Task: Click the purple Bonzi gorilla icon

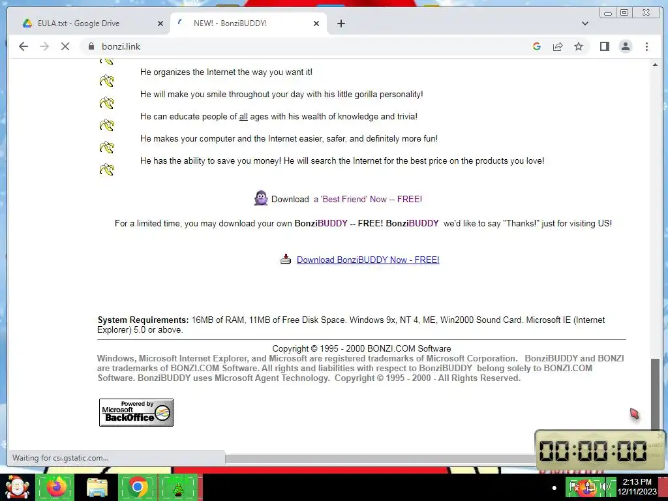Action: tap(261, 198)
